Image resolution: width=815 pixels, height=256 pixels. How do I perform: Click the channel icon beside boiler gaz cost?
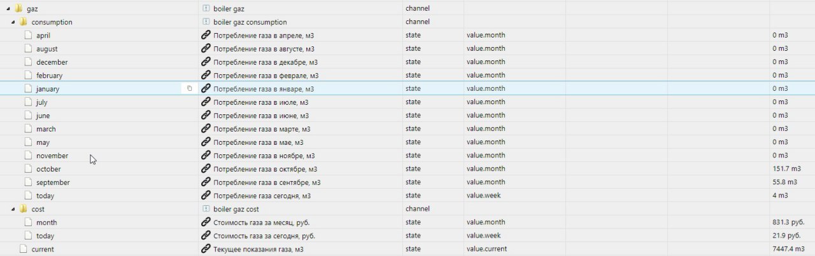pos(206,209)
